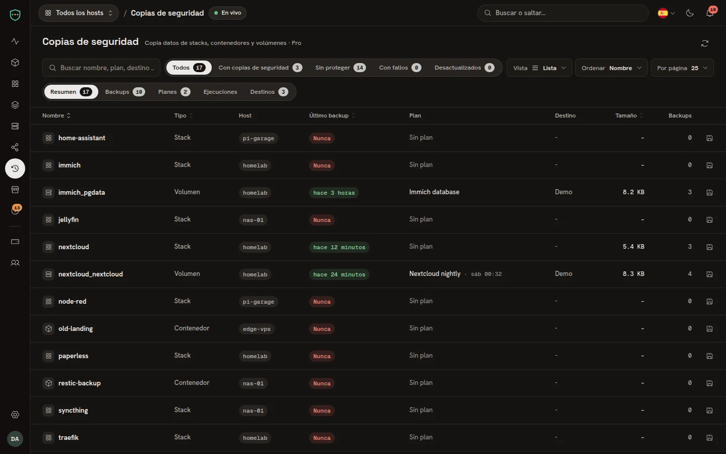Open the Vista Lista dropdown
Screen dimensions: 726x454
pyautogui.click(x=539, y=68)
